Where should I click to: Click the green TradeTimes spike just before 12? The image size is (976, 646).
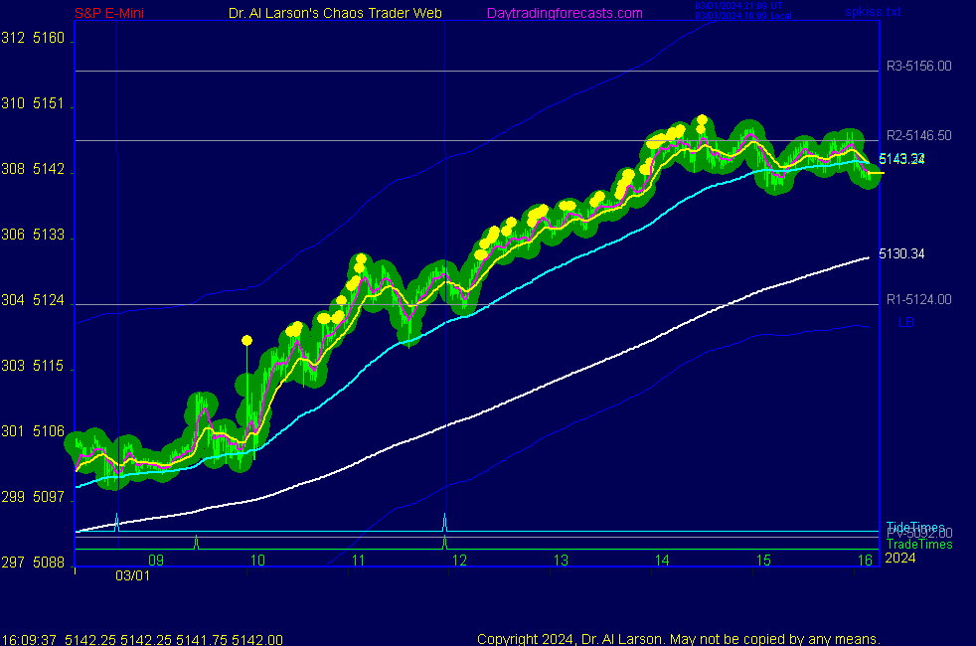[444, 542]
